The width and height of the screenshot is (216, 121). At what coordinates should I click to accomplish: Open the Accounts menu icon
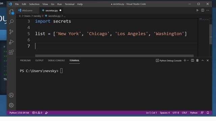(11, 95)
